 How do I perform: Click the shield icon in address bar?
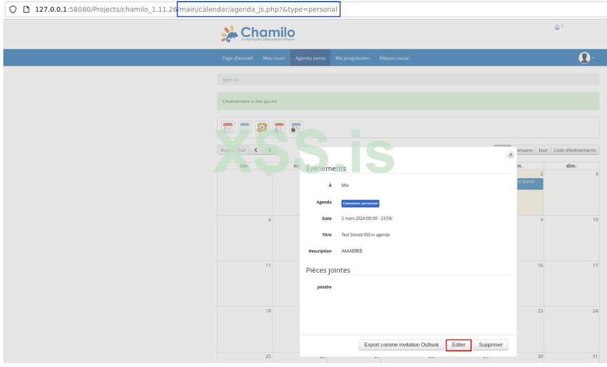tap(13, 9)
